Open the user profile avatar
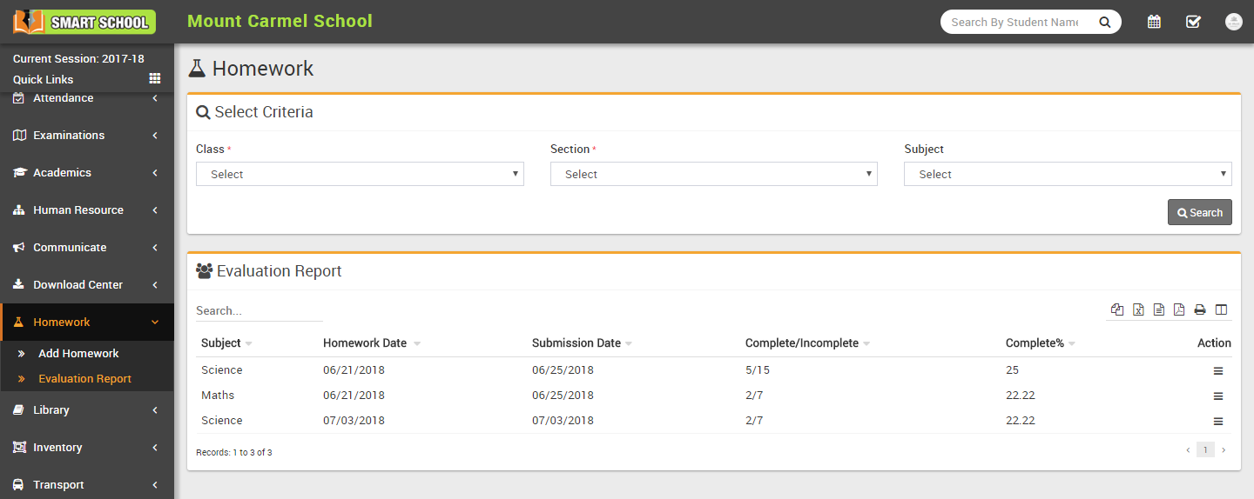The width and height of the screenshot is (1254, 499). (1233, 22)
